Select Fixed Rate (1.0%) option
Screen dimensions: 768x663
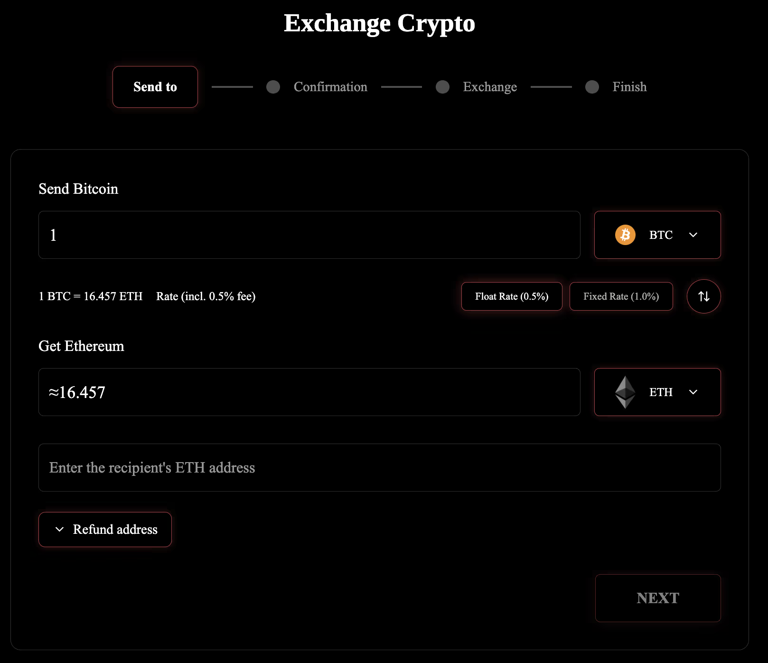pos(621,296)
